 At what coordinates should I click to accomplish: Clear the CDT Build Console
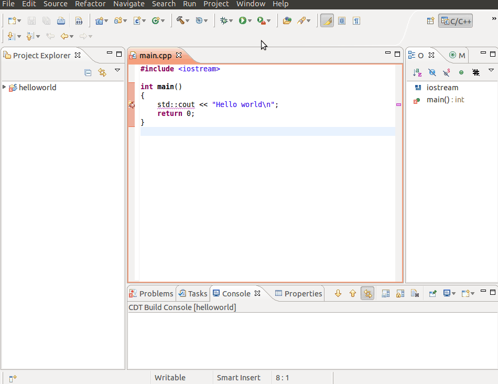pos(415,293)
